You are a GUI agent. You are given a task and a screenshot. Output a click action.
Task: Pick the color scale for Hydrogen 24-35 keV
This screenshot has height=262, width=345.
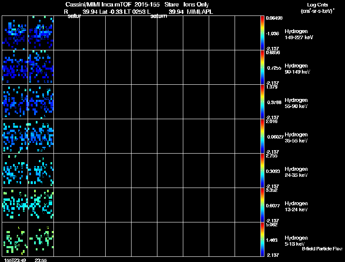tap(262, 171)
